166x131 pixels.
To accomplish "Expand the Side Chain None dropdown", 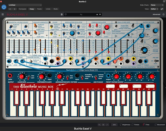I will (157, 5).
